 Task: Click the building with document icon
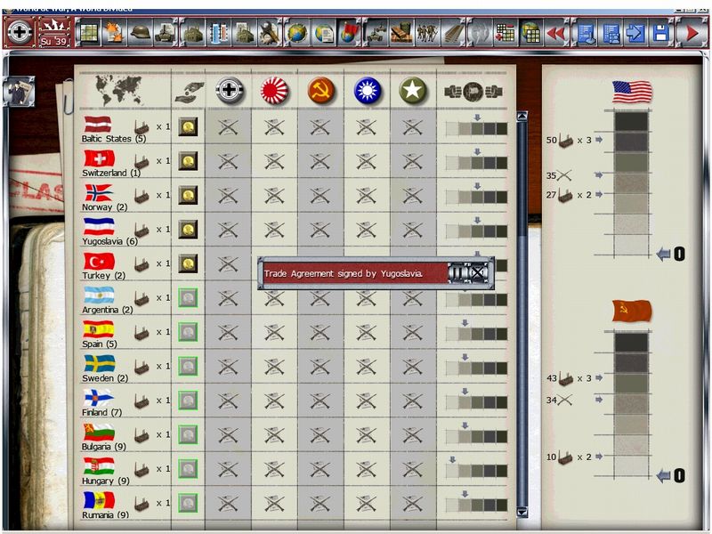(x=245, y=33)
